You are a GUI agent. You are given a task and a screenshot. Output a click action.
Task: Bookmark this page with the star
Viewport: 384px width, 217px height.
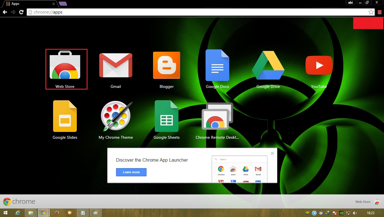(x=371, y=12)
